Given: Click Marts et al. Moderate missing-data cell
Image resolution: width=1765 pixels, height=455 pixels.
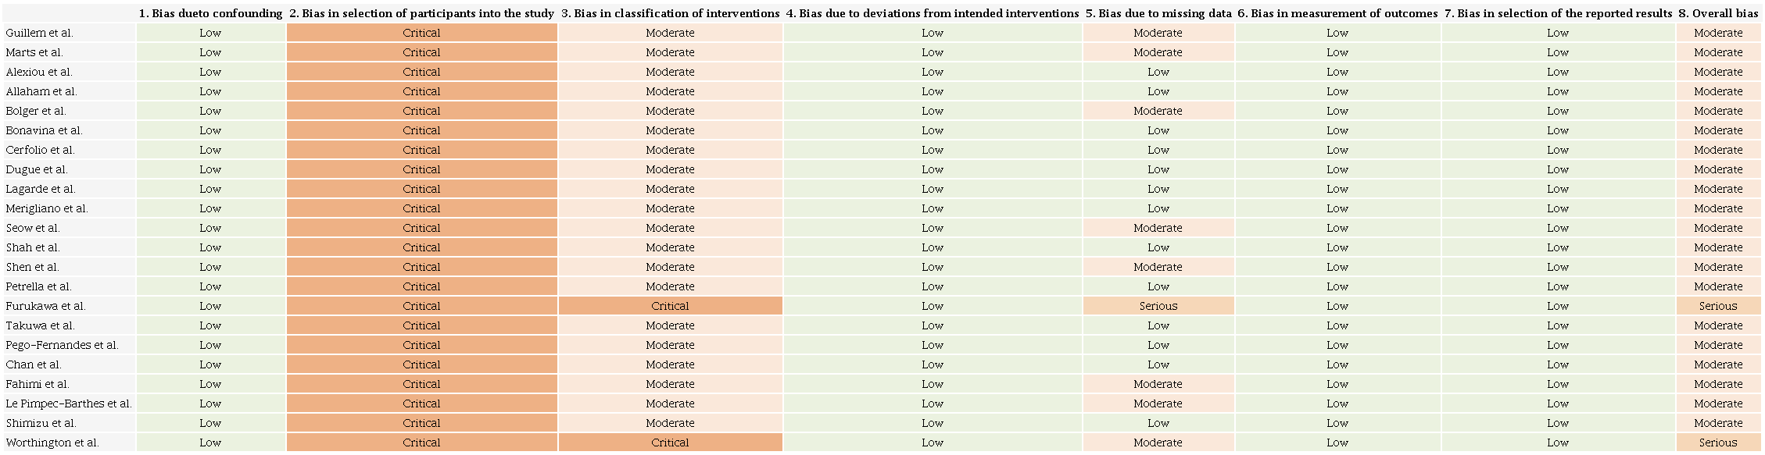Looking at the screenshot, I should [1158, 52].
